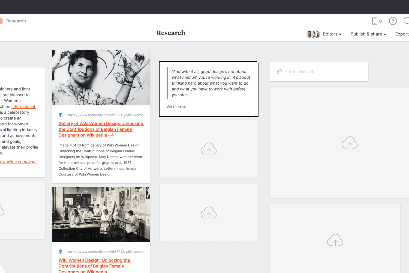Select the quote card by Susan Kane
The image size is (409, 273).
point(209,89)
